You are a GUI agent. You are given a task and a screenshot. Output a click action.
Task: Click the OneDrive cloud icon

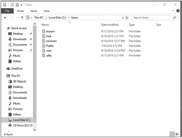point(8,69)
